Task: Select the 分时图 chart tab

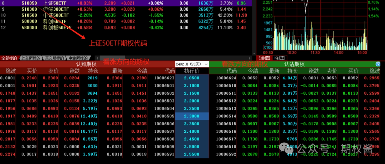Action: click(x=264, y=58)
